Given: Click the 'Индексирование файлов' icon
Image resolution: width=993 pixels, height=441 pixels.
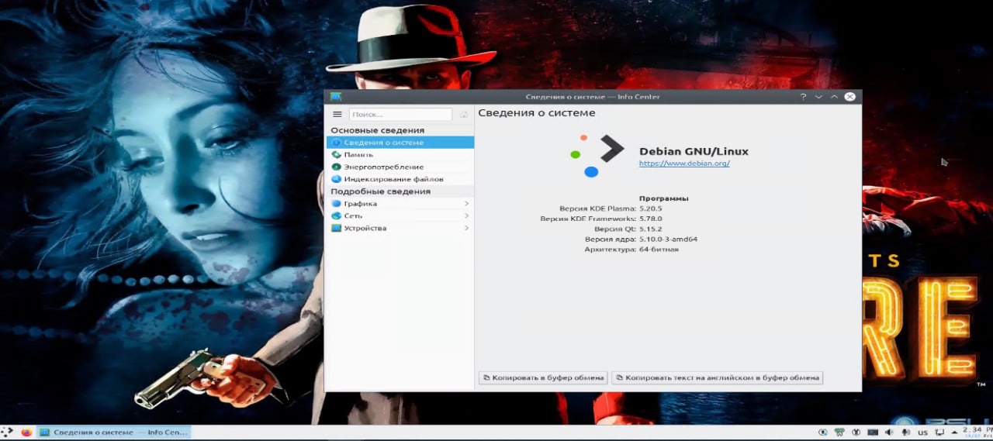Looking at the screenshot, I should click(x=336, y=179).
